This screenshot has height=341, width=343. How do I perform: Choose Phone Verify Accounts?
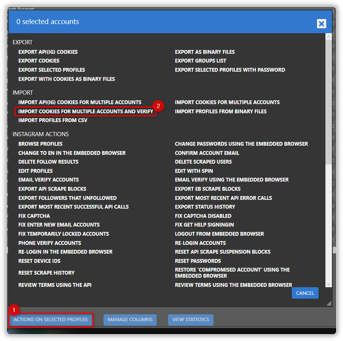click(x=50, y=243)
